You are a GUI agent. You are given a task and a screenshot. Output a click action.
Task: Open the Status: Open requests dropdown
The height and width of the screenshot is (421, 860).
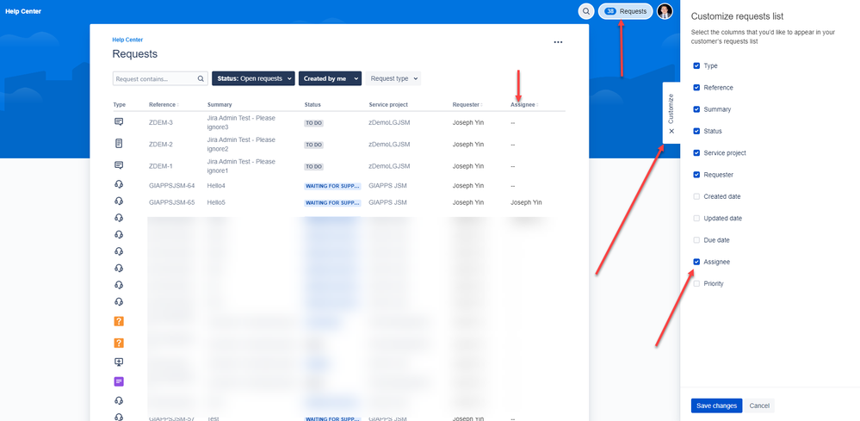point(253,78)
